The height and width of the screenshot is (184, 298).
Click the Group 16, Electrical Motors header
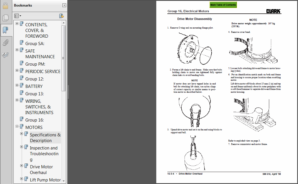(188, 11)
